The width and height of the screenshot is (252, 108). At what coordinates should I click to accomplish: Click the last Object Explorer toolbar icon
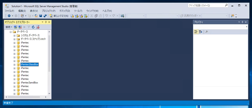(x=38, y=27)
